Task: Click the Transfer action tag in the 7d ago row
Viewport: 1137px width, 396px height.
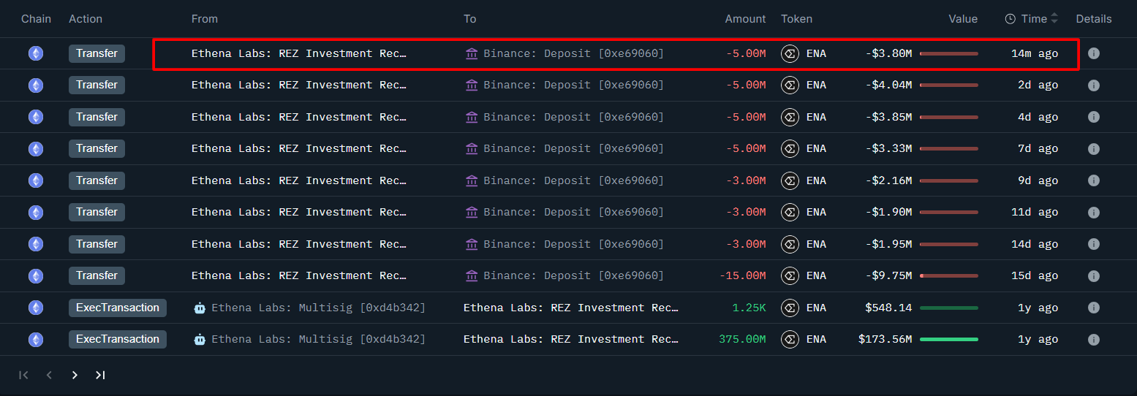Action: [x=97, y=149]
